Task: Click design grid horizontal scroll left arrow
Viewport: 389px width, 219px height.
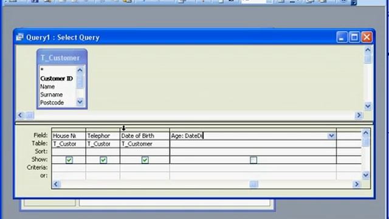Action: (56, 184)
